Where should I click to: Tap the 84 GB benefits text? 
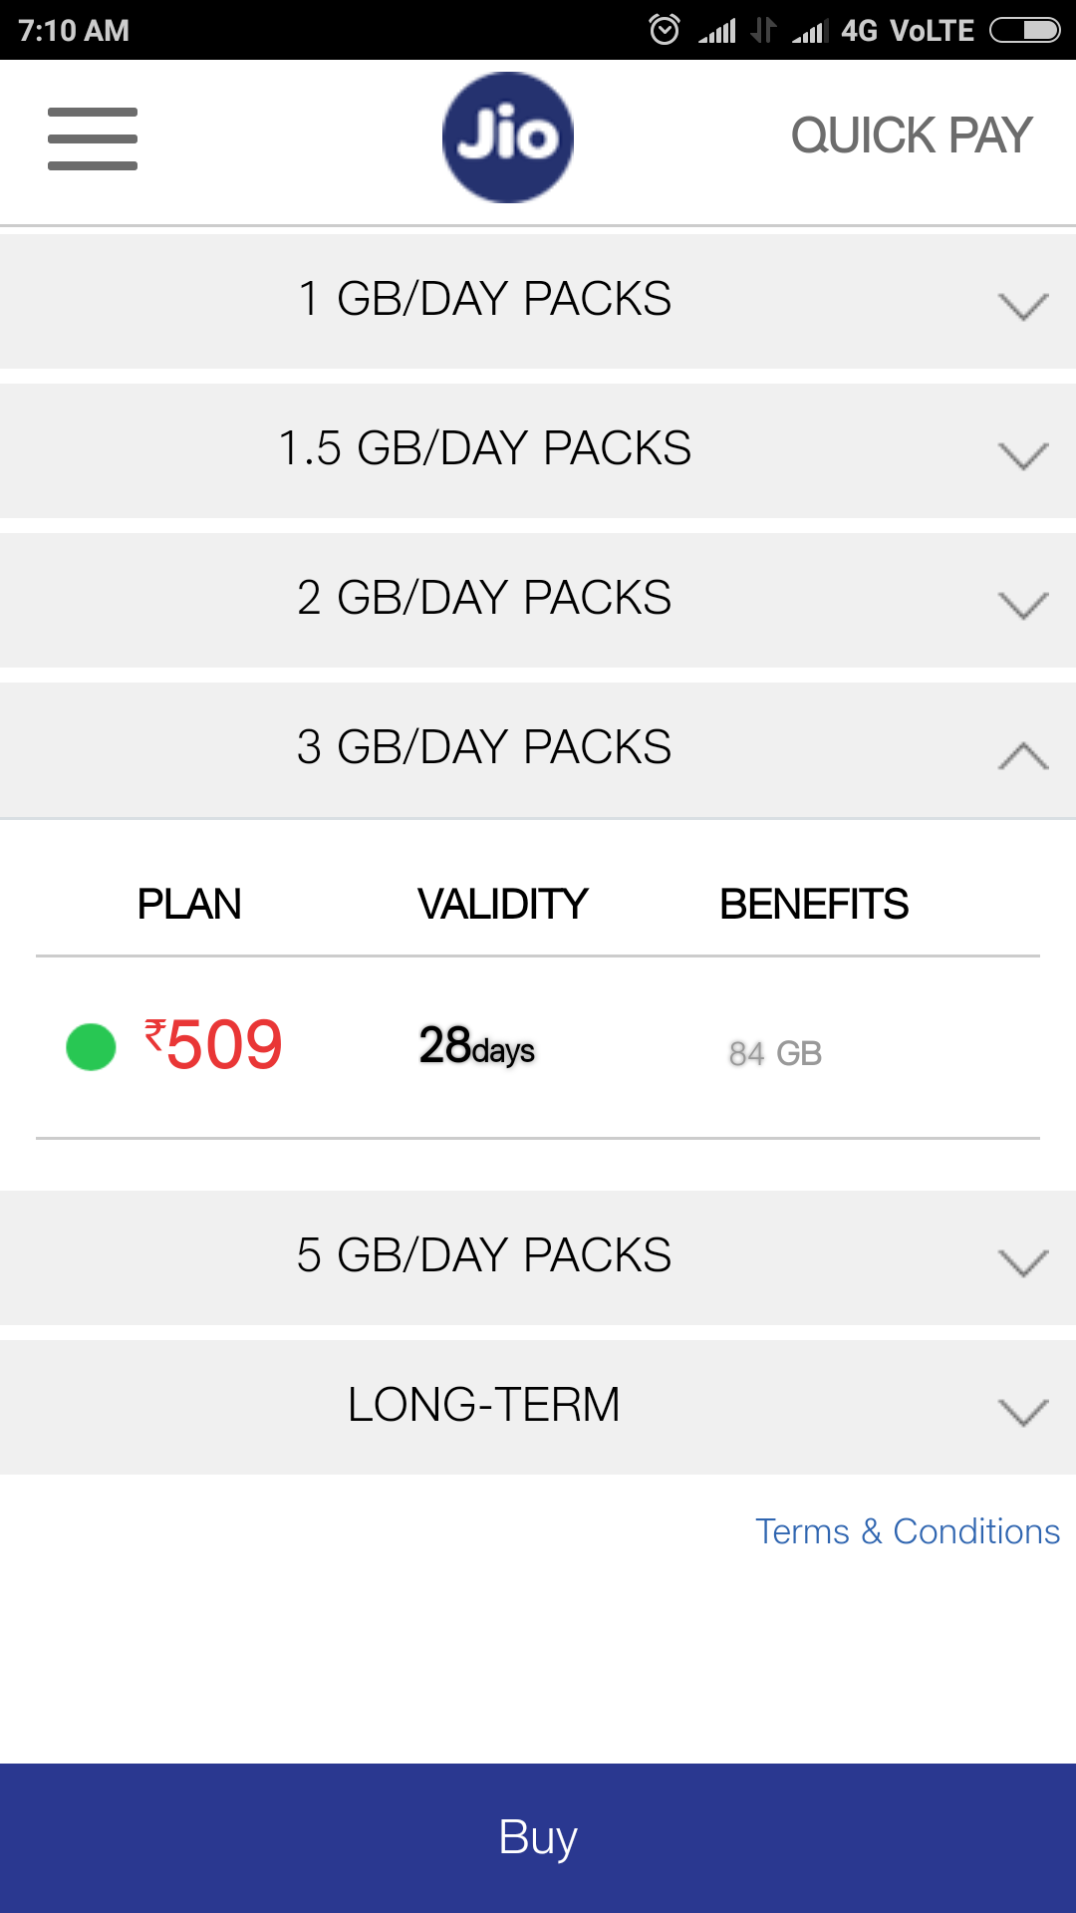[775, 1053]
